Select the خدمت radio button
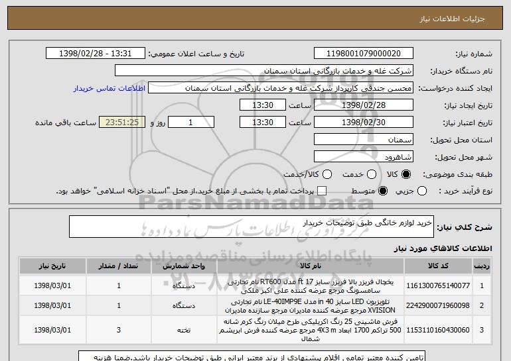The image size is (511, 361). 372,174
